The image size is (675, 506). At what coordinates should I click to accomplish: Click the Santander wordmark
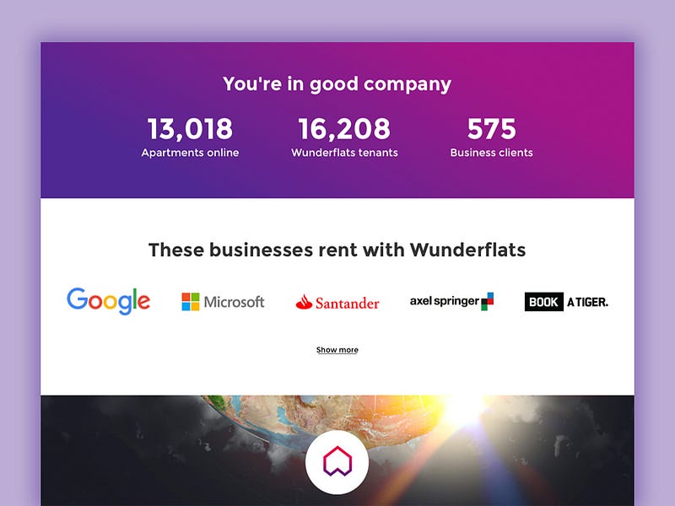[347, 304]
